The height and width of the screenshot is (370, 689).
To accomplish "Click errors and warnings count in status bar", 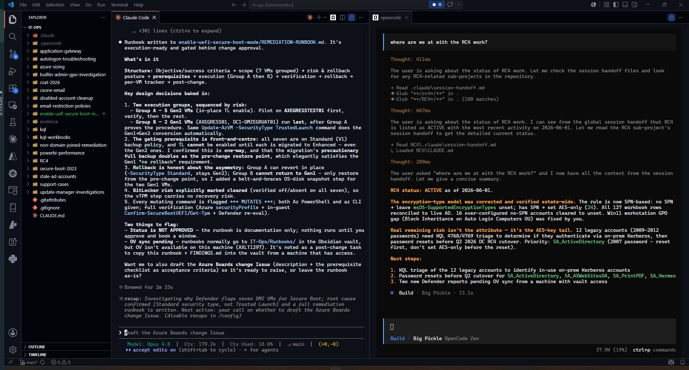I will 61,362.
